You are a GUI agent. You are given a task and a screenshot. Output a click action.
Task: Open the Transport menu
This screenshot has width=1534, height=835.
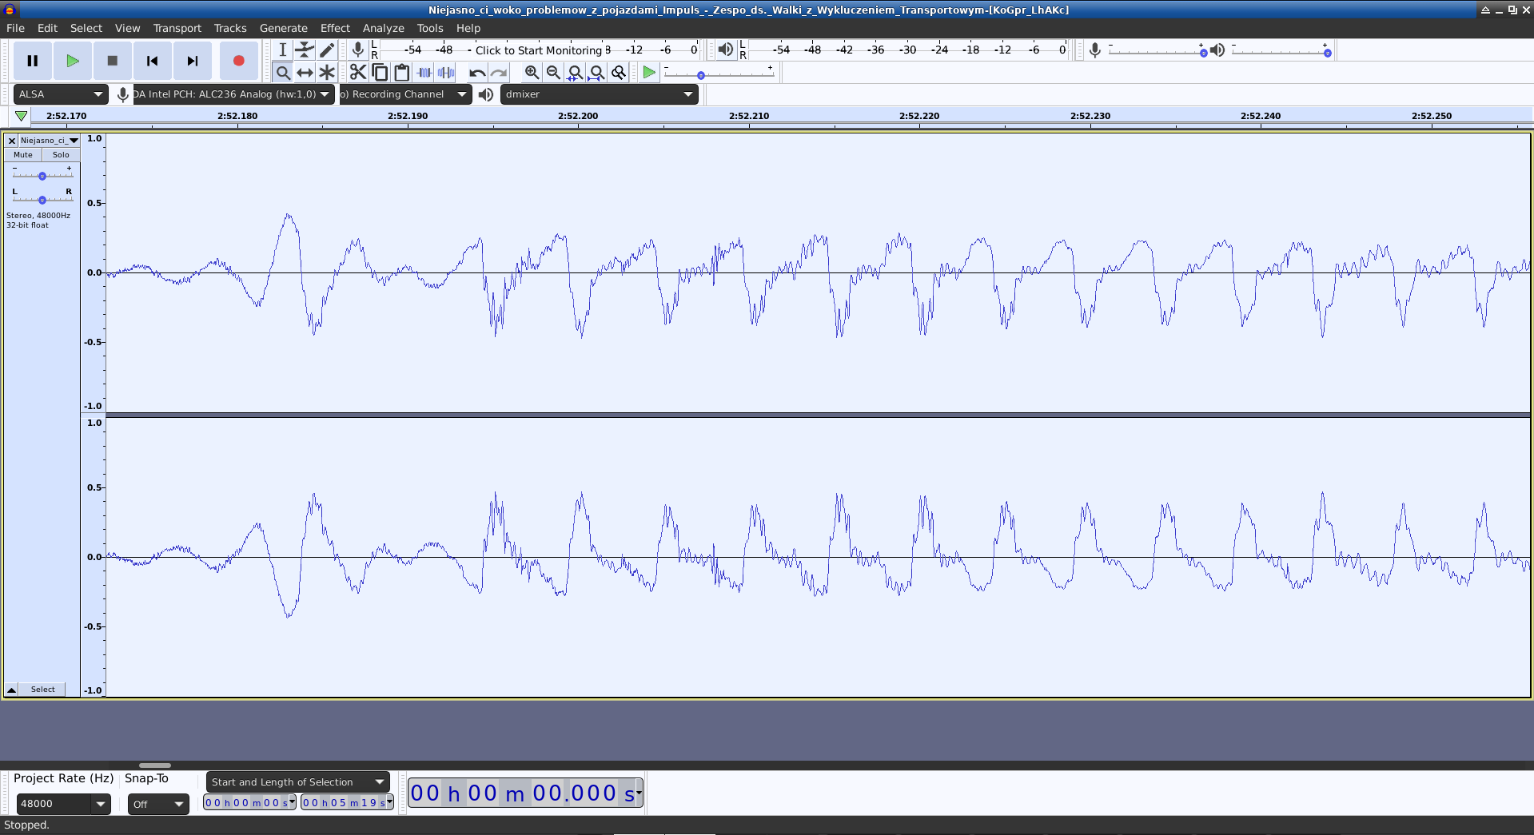[177, 28]
